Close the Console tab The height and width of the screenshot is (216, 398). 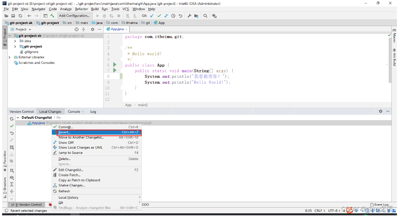click(83, 112)
